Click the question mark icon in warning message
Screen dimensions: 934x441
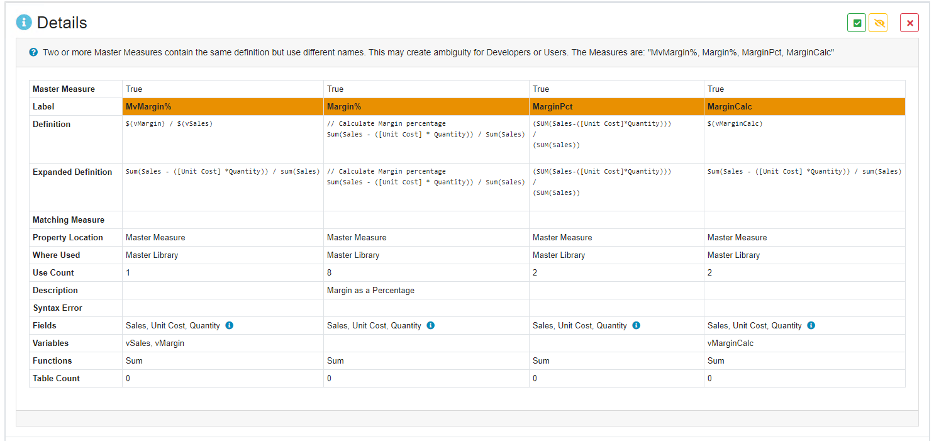click(x=33, y=52)
